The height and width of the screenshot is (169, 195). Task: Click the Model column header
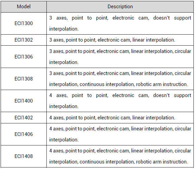pos(24,6)
